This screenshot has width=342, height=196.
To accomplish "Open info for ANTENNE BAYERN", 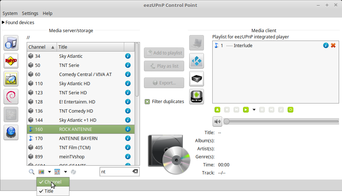I will click(x=128, y=138).
